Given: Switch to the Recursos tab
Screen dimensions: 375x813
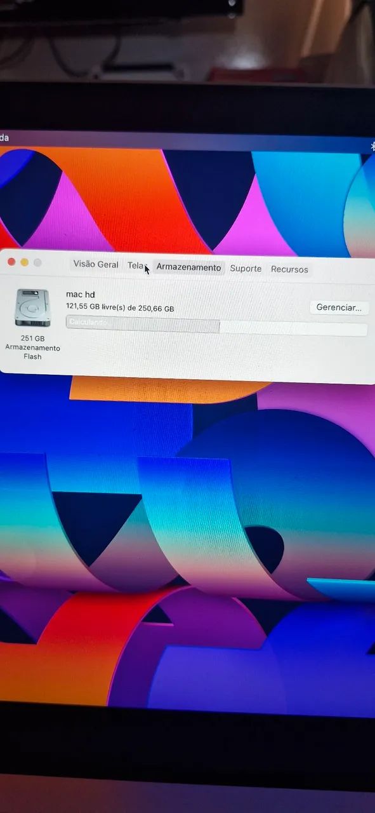Looking at the screenshot, I should tap(289, 269).
